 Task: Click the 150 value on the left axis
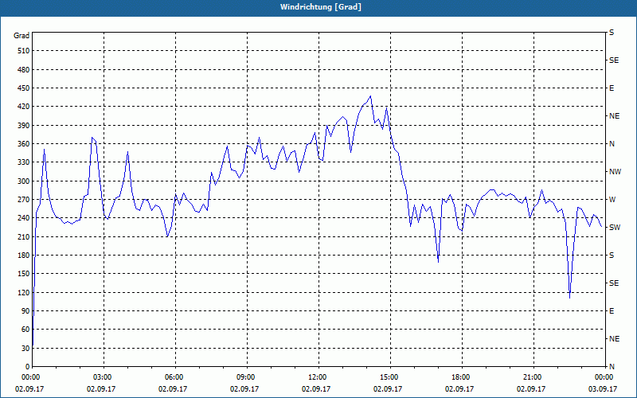coord(24,274)
